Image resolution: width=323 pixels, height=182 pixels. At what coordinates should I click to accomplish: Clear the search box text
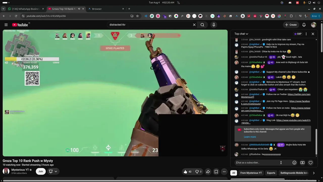click(x=194, y=25)
